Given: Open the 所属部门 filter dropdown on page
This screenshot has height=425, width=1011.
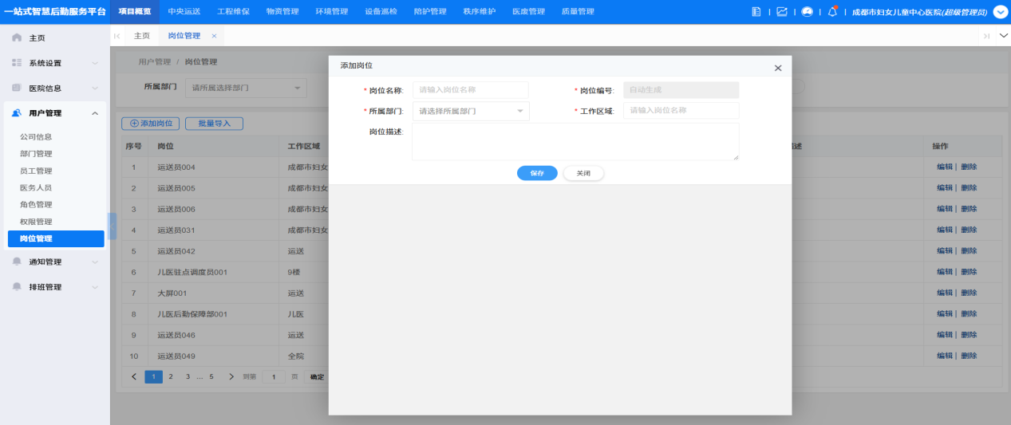Looking at the screenshot, I should (246, 88).
